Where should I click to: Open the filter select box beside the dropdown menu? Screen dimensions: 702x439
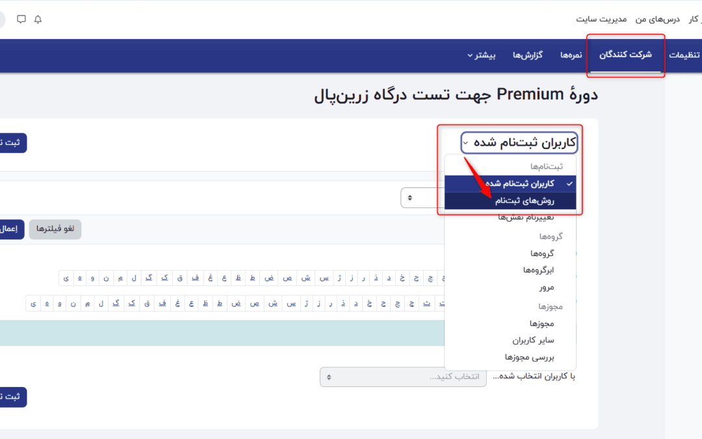[x=422, y=197]
